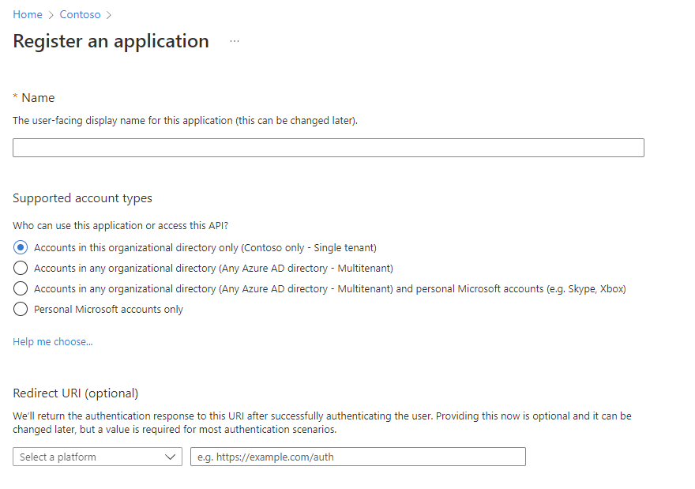This screenshot has width=695, height=489.
Task: Click the dropdown arrow on the platform selector
Action: 171,457
